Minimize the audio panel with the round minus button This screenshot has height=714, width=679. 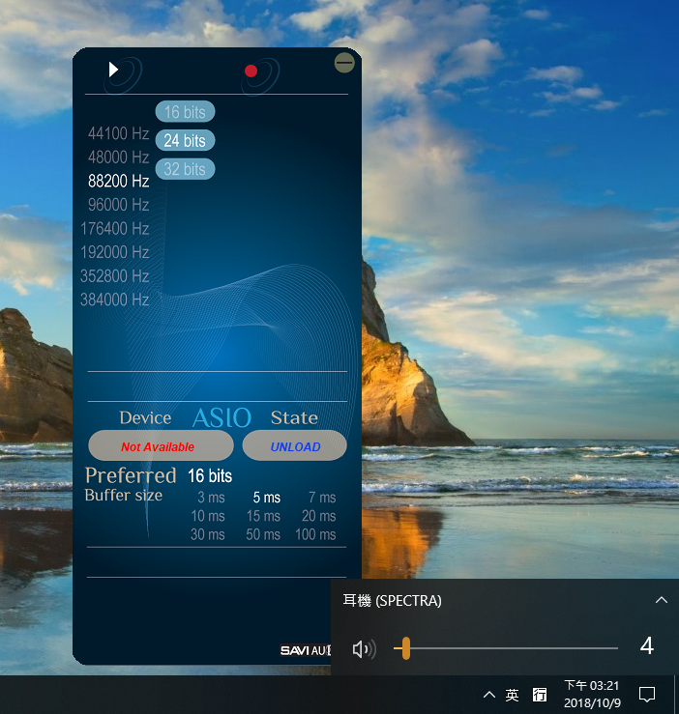[x=344, y=63]
